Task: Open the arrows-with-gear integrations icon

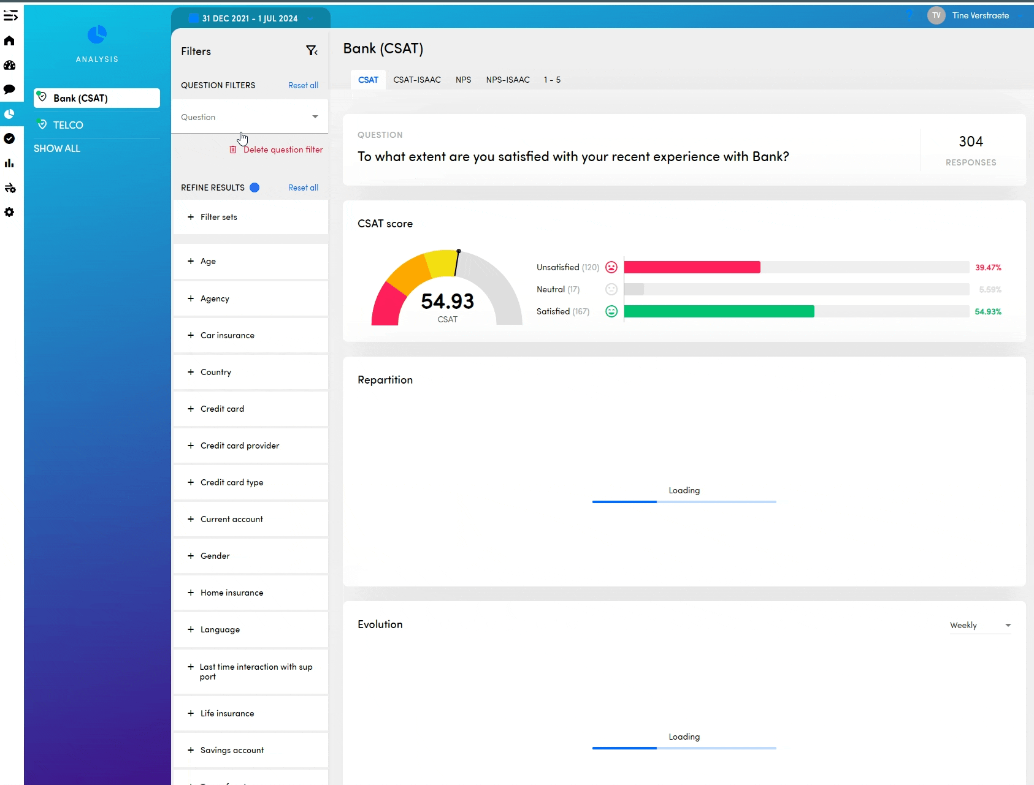Action: [x=10, y=188]
